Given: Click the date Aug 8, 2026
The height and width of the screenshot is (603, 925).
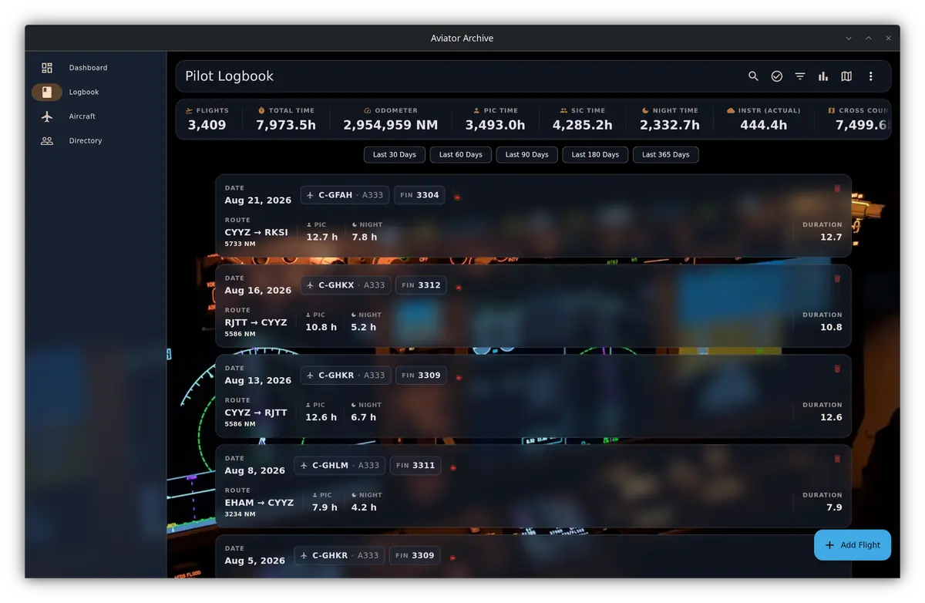Looking at the screenshot, I should click(255, 471).
